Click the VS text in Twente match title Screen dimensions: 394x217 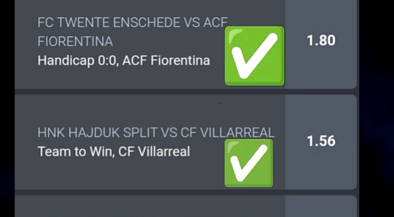[192, 23]
